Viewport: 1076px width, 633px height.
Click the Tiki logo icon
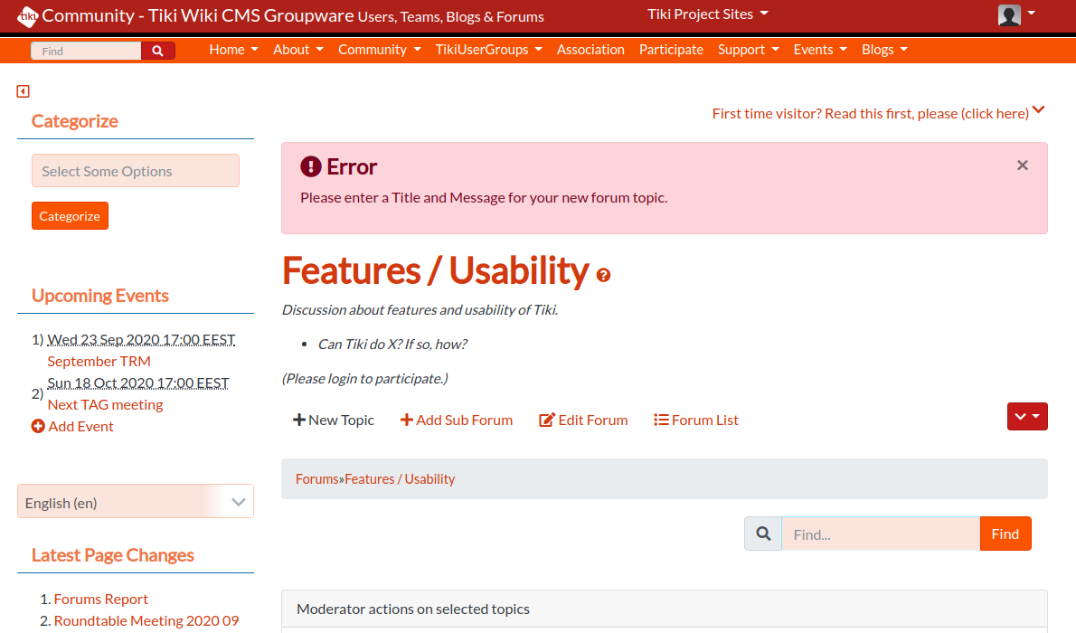[27, 15]
